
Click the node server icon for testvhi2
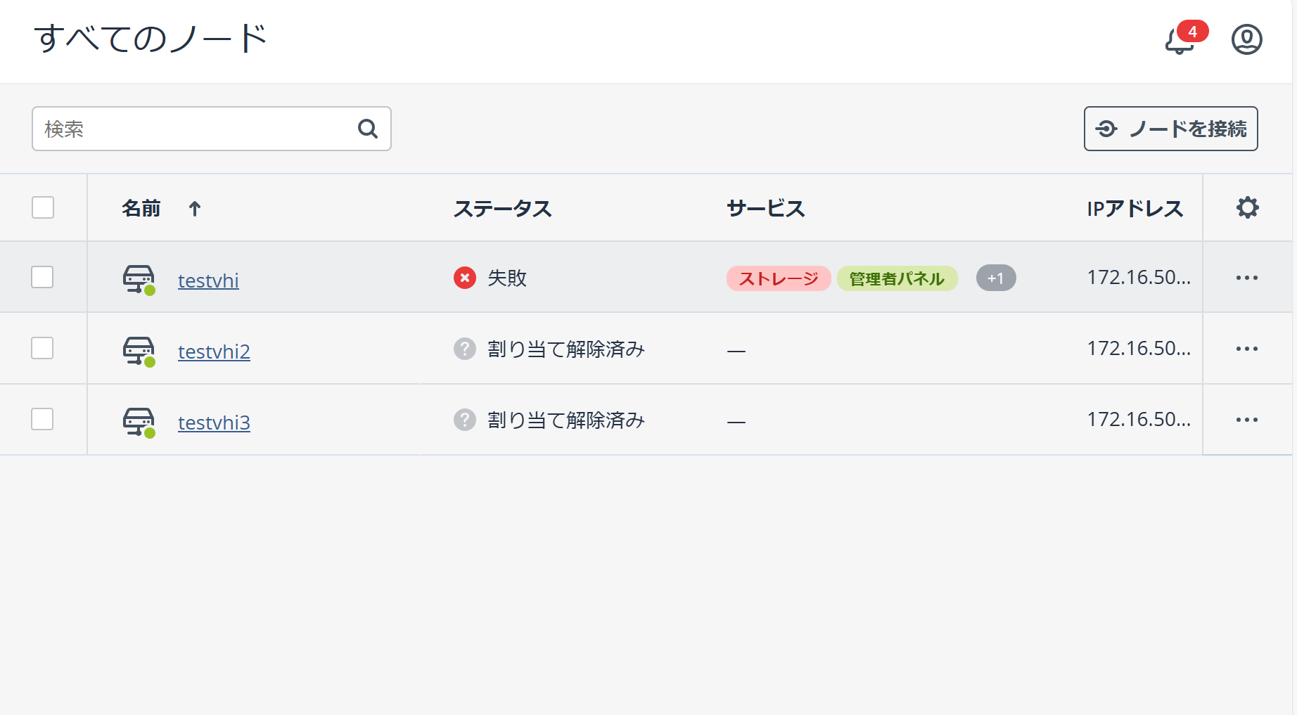[x=139, y=351]
